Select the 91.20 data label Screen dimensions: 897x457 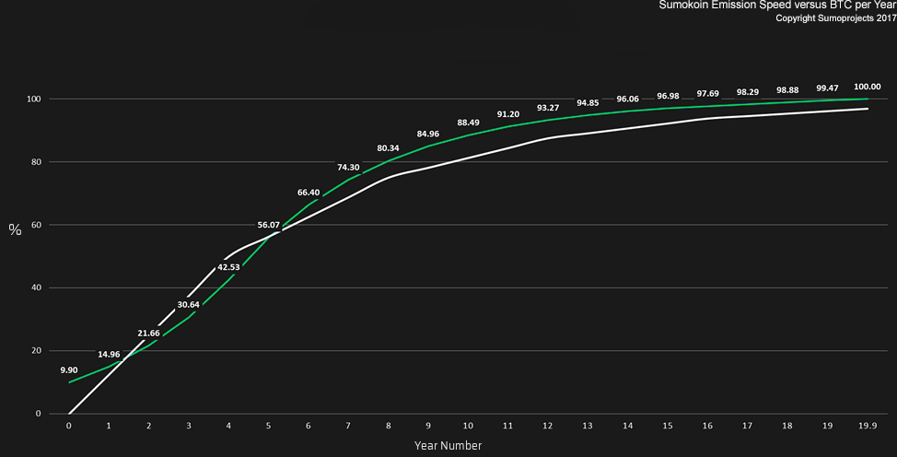pos(508,114)
